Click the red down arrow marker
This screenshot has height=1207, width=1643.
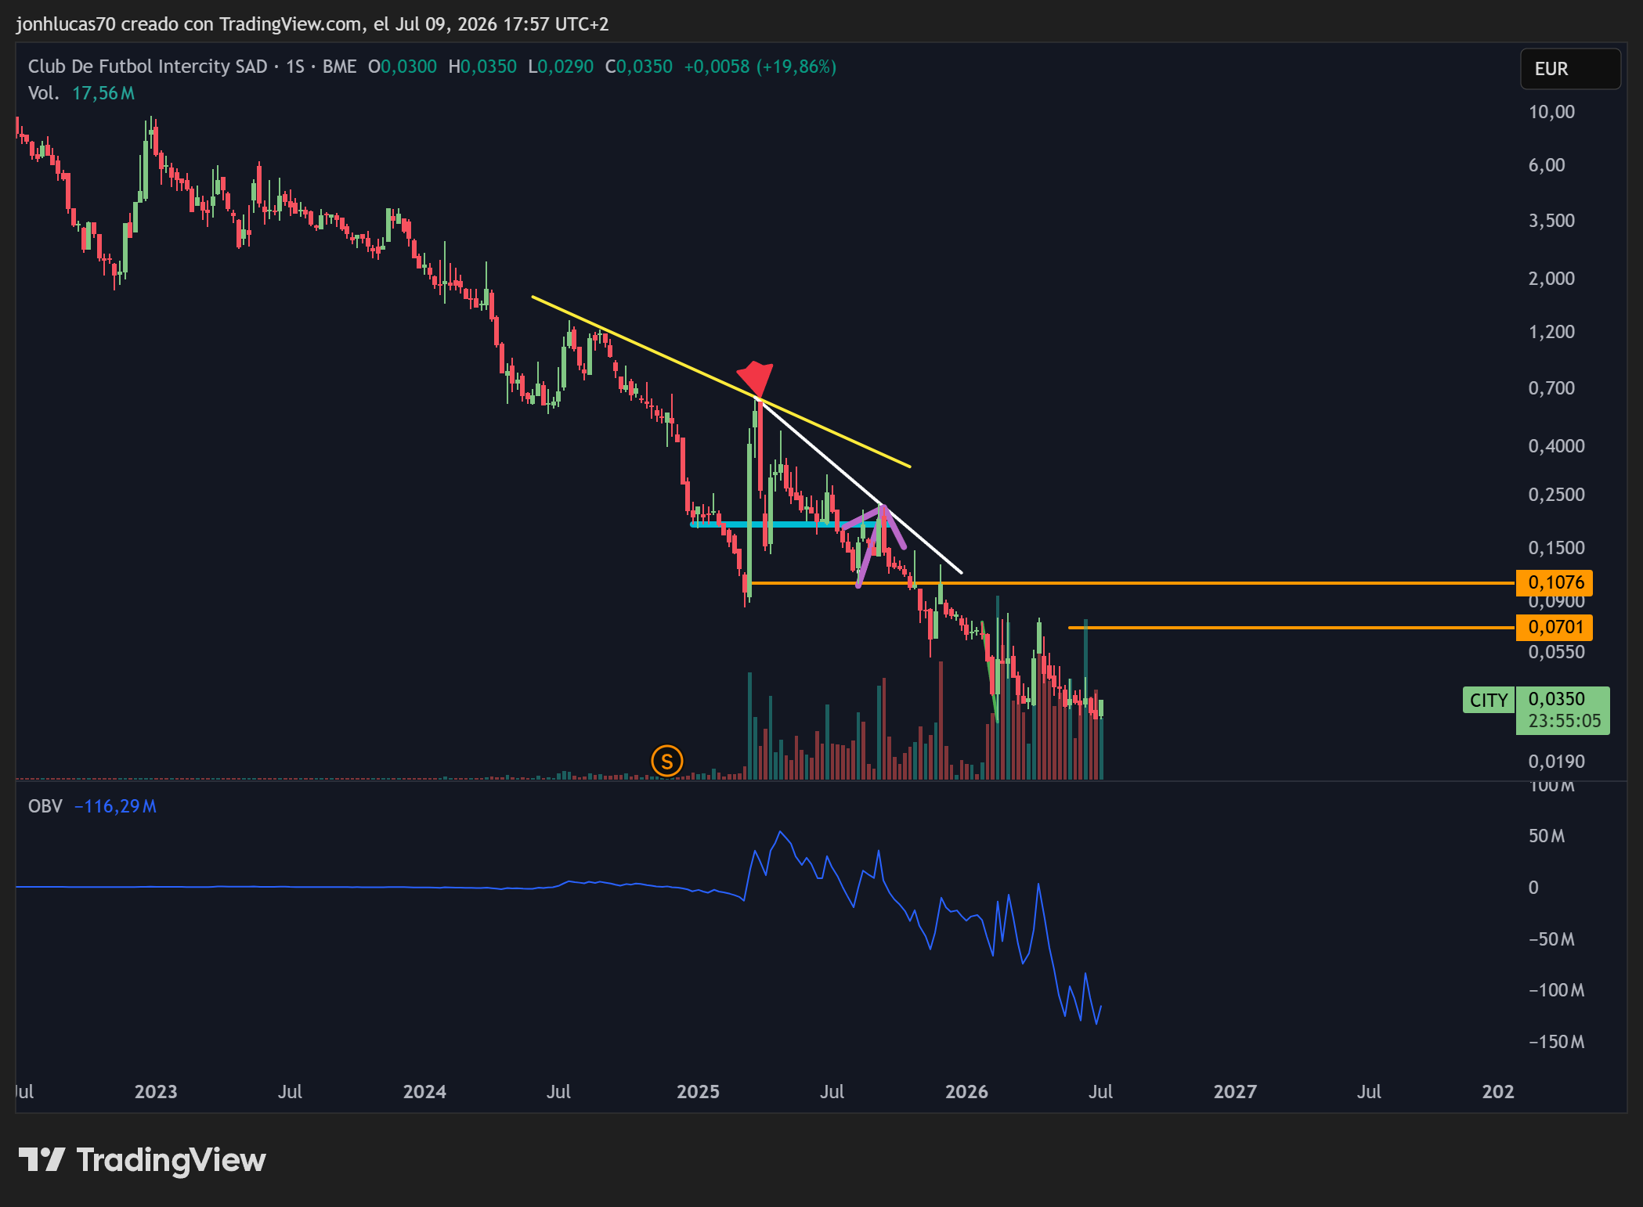(756, 379)
